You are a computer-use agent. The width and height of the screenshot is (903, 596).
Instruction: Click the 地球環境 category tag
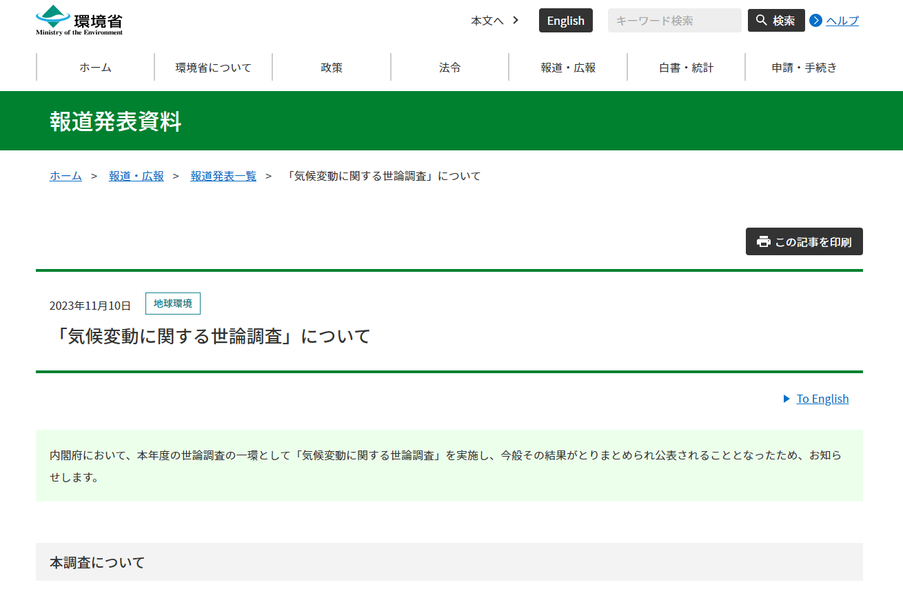172,304
